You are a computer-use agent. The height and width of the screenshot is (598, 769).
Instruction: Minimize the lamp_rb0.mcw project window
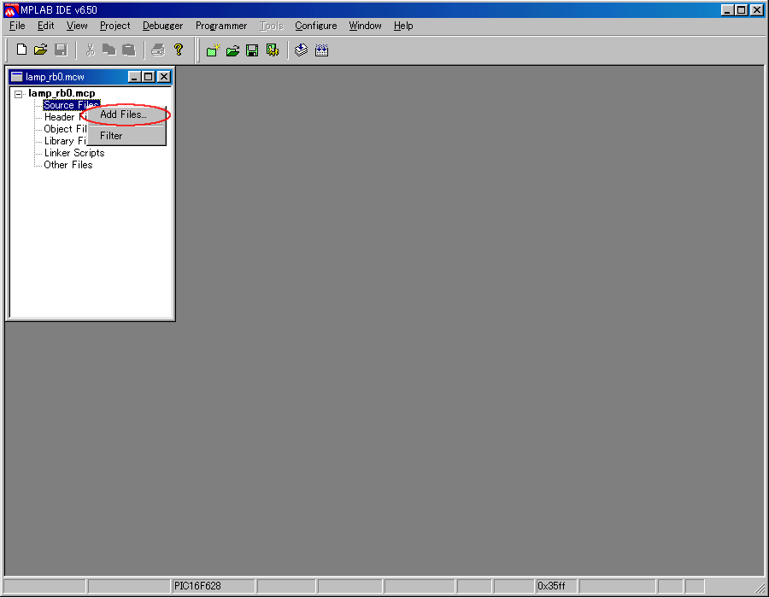point(134,77)
